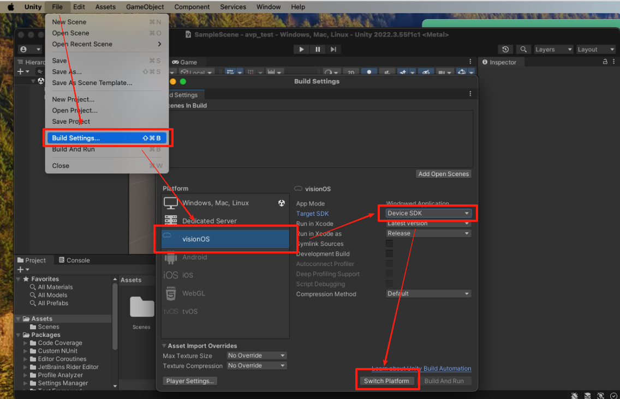
Task: Select All Materials in Favorites
Action: pyautogui.click(x=55, y=287)
